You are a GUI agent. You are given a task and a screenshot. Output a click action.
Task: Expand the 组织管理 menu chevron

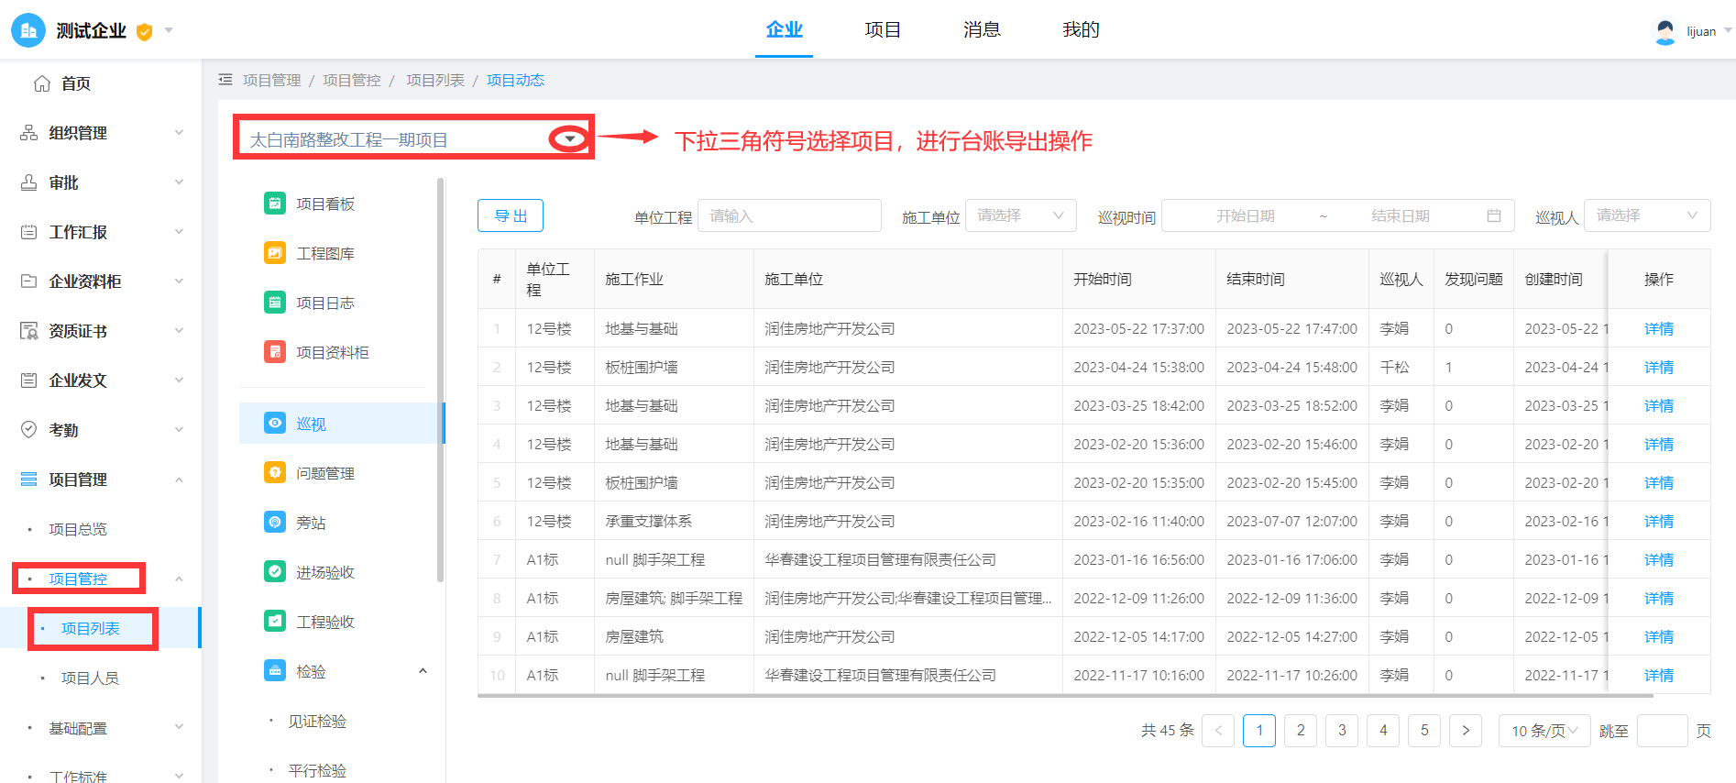click(179, 133)
